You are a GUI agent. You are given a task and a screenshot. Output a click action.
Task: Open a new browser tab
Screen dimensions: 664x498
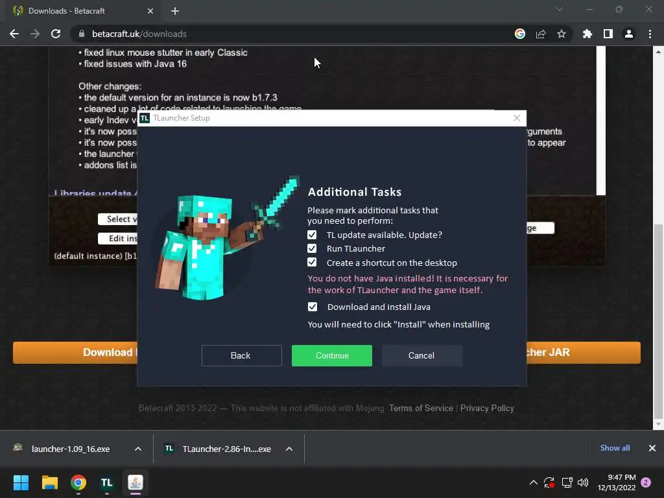(175, 11)
